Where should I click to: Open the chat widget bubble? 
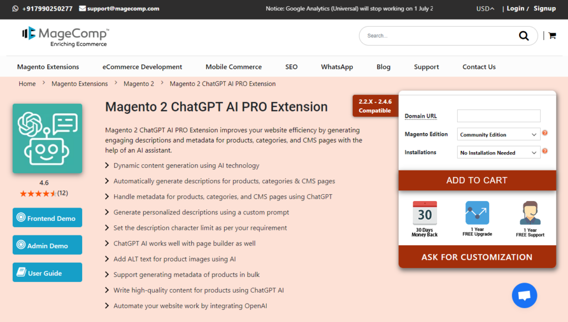524,295
